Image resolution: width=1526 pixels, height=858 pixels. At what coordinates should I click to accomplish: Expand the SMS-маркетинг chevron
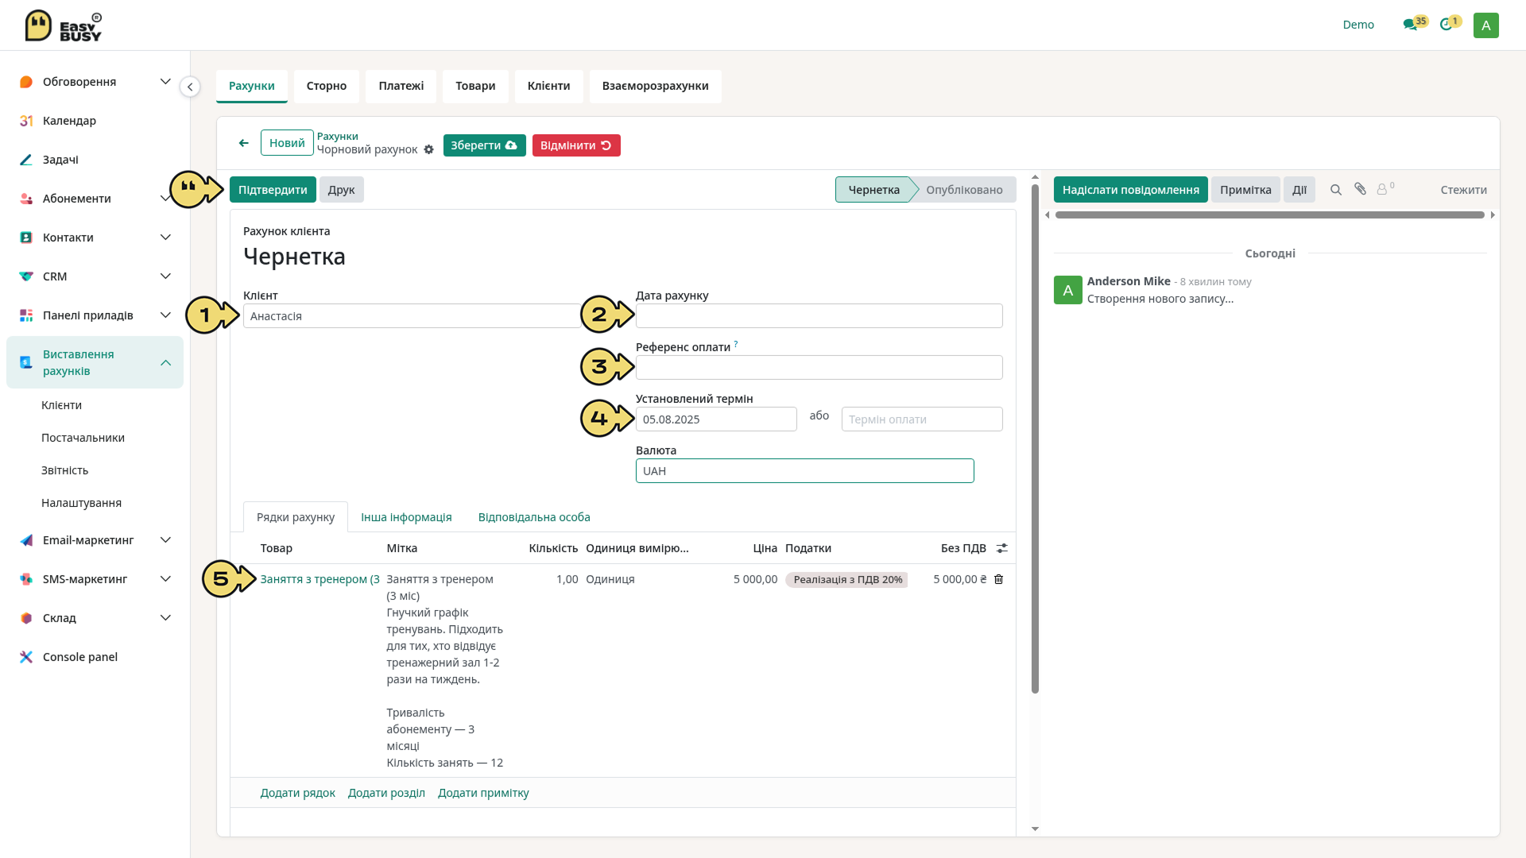(x=165, y=579)
